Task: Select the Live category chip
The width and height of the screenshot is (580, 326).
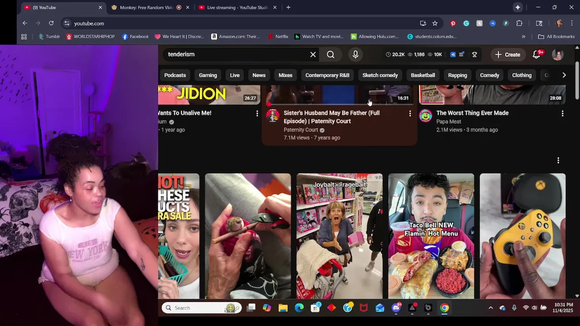Action: 235,75
